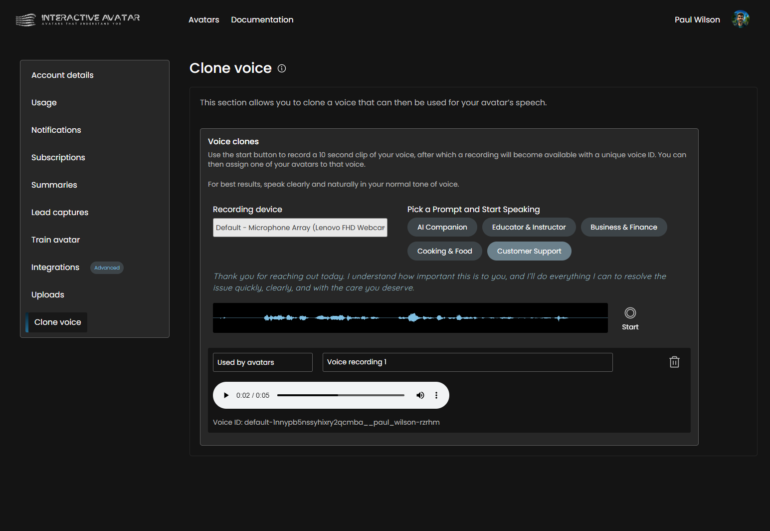770x531 pixels.
Task: Expand the Used by avatars dropdown
Action: [262, 362]
